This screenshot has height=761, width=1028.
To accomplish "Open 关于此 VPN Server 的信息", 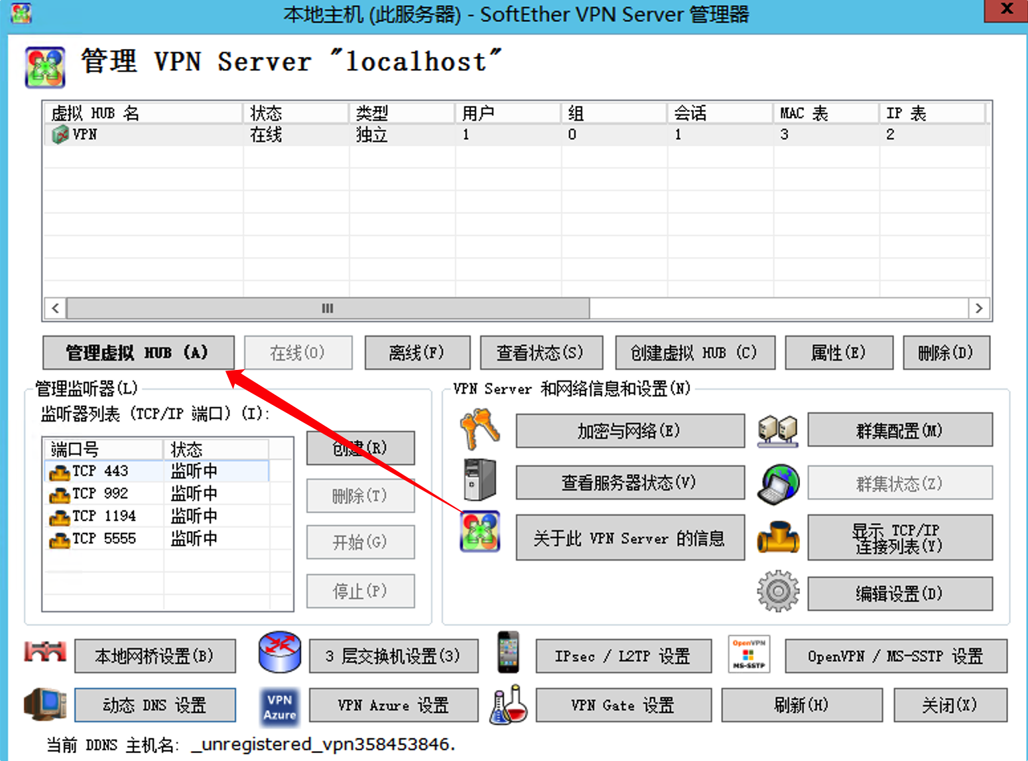I will pyautogui.click(x=630, y=538).
